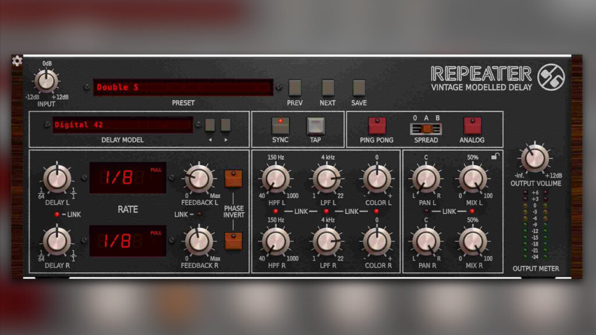
Task: Click the Vintage Modelled Delay subtitle
Action: (481, 87)
